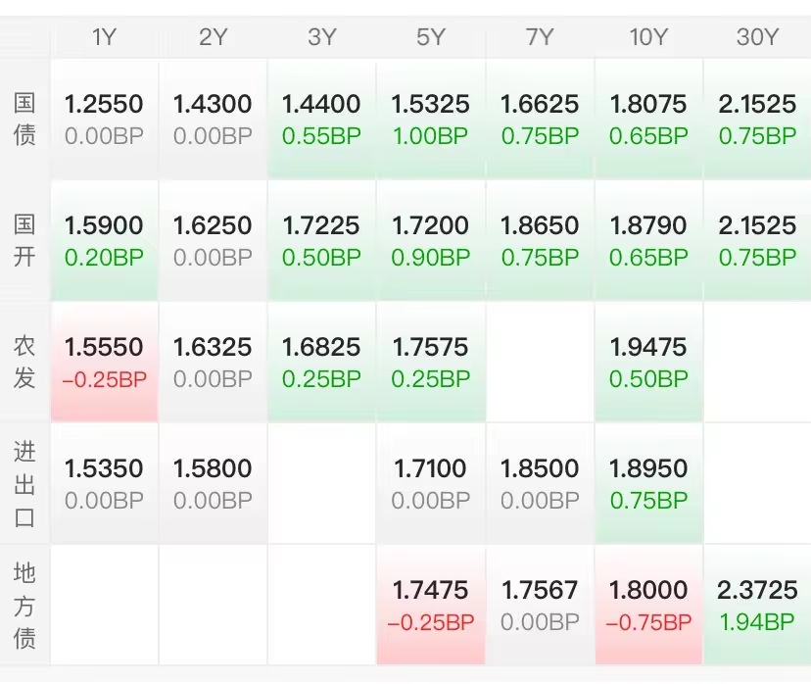This screenshot has width=811, height=684.
Task: Select the 国开 row label
Action: tap(24, 240)
